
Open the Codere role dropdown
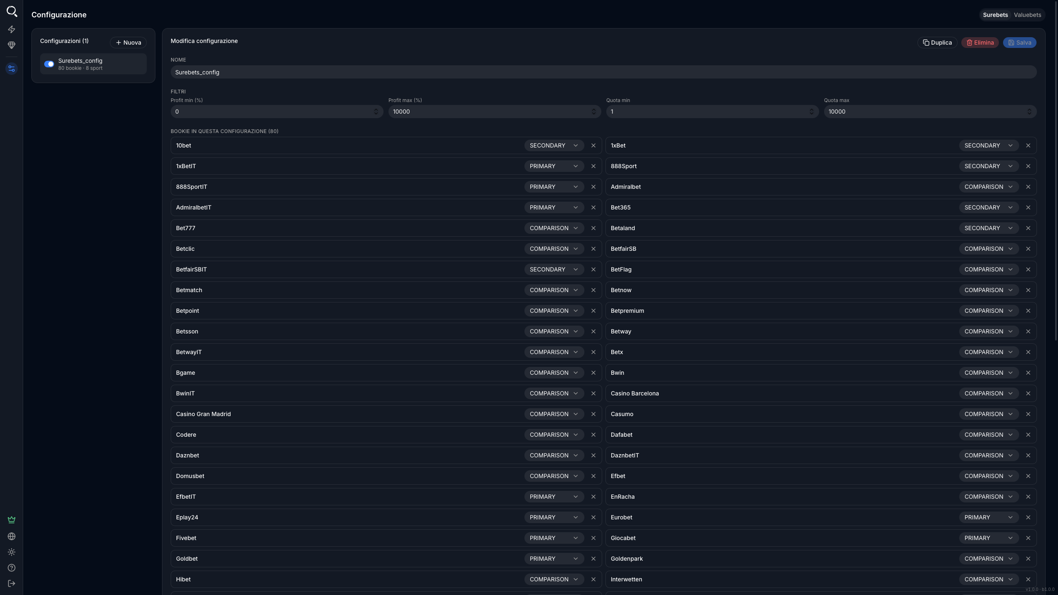pos(554,435)
